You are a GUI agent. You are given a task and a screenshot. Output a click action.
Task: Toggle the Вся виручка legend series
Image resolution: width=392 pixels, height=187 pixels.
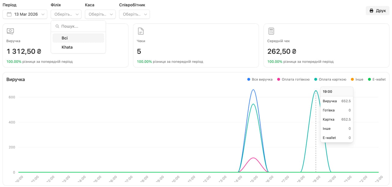260,79
